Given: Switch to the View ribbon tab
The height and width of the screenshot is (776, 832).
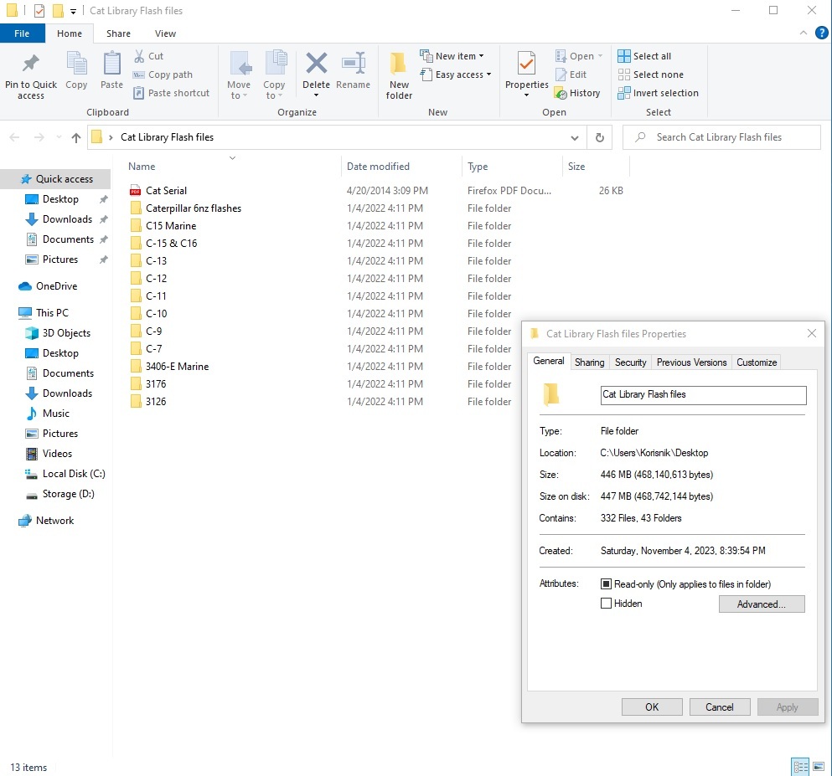Looking at the screenshot, I should coord(165,33).
